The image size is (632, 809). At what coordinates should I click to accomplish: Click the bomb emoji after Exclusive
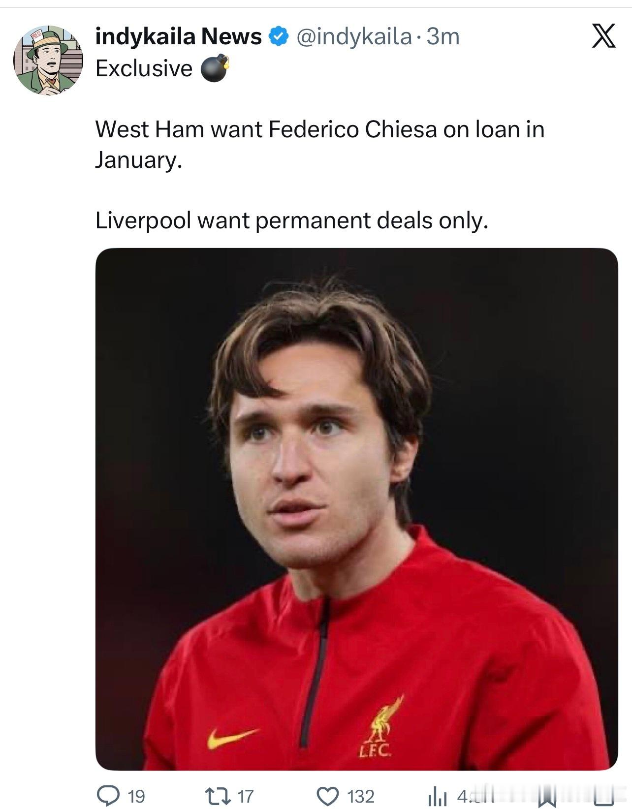(215, 68)
